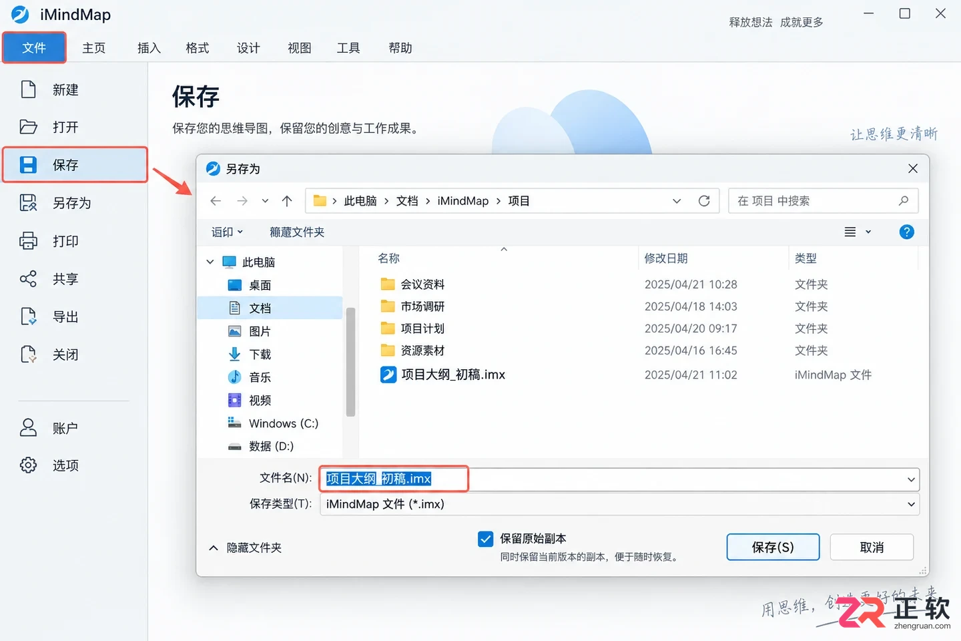
Task: Open the 帮助 tab
Action: click(400, 47)
